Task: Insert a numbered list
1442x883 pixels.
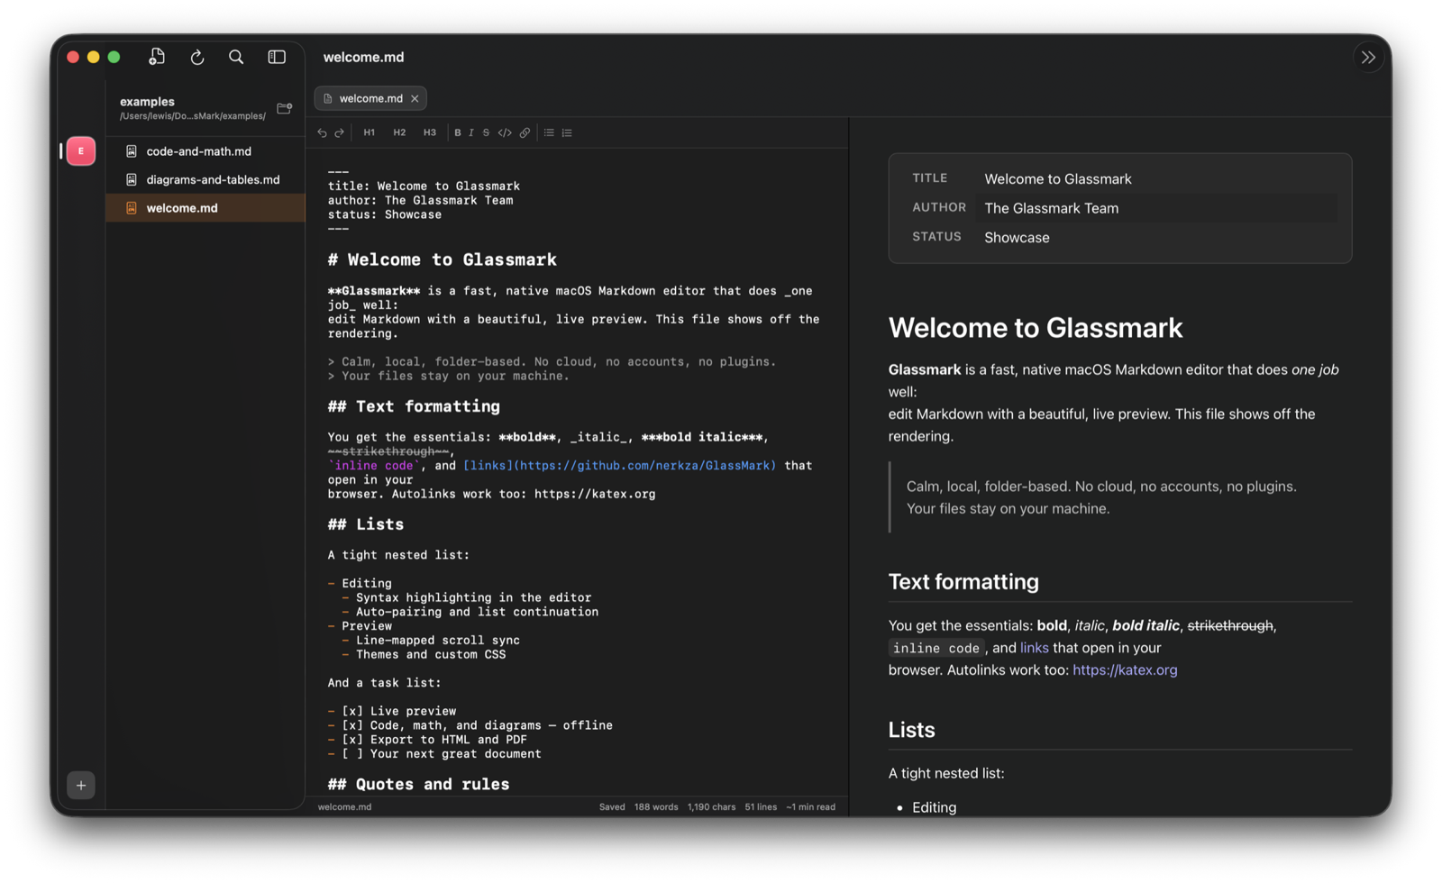Action: click(x=567, y=132)
